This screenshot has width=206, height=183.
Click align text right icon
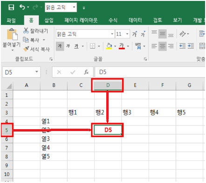pyautogui.click(x=171, y=46)
